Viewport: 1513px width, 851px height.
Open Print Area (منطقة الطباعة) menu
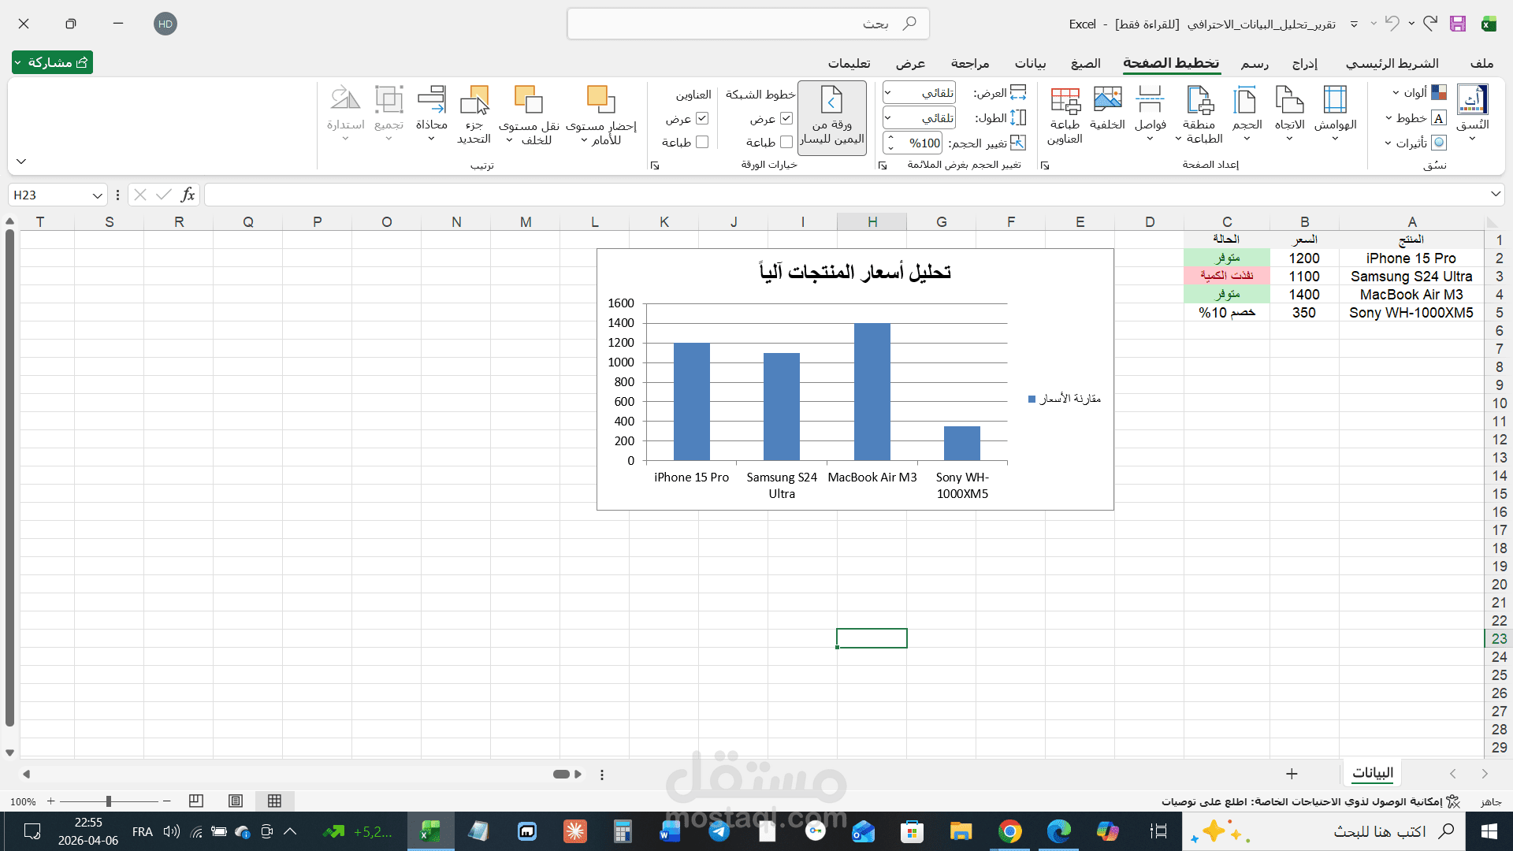[x=1199, y=114]
